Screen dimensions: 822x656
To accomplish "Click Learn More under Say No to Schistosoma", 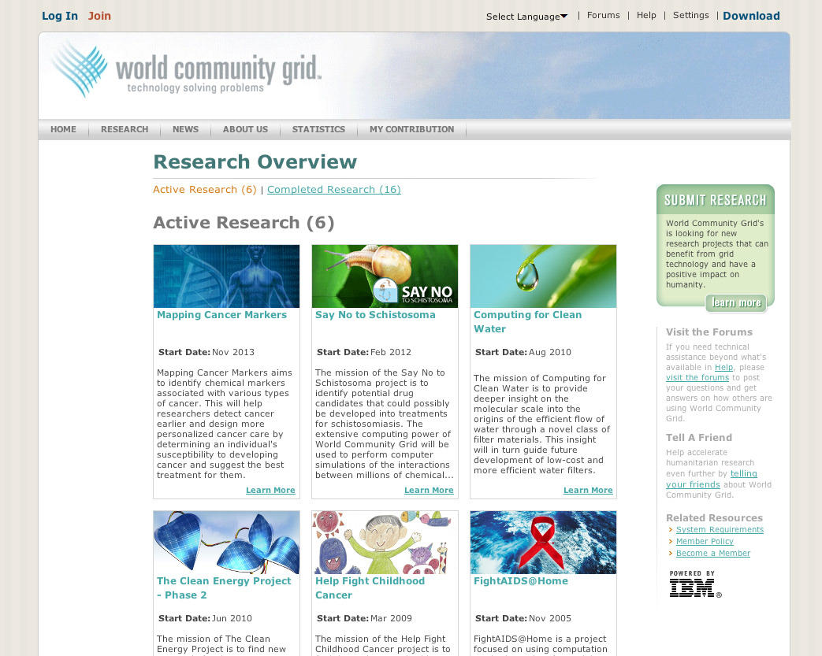I will (x=429, y=491).
